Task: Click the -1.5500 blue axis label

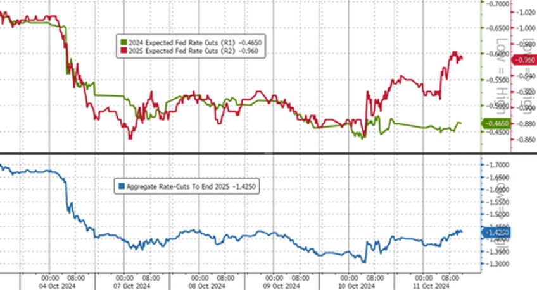Action: pos(498,202)
